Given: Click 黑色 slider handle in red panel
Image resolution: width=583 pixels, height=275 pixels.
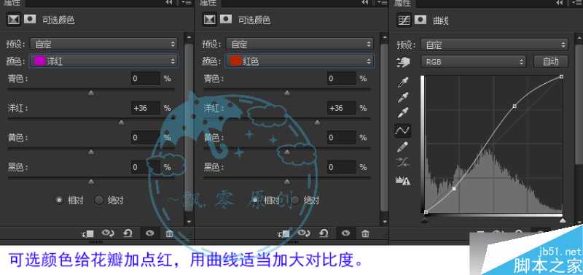Looking at the screenshot, I should (287, 182).
